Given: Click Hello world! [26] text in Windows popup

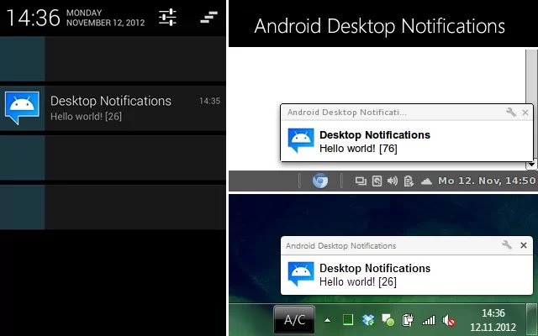Looking at the screenshot, I should [358, 282].
